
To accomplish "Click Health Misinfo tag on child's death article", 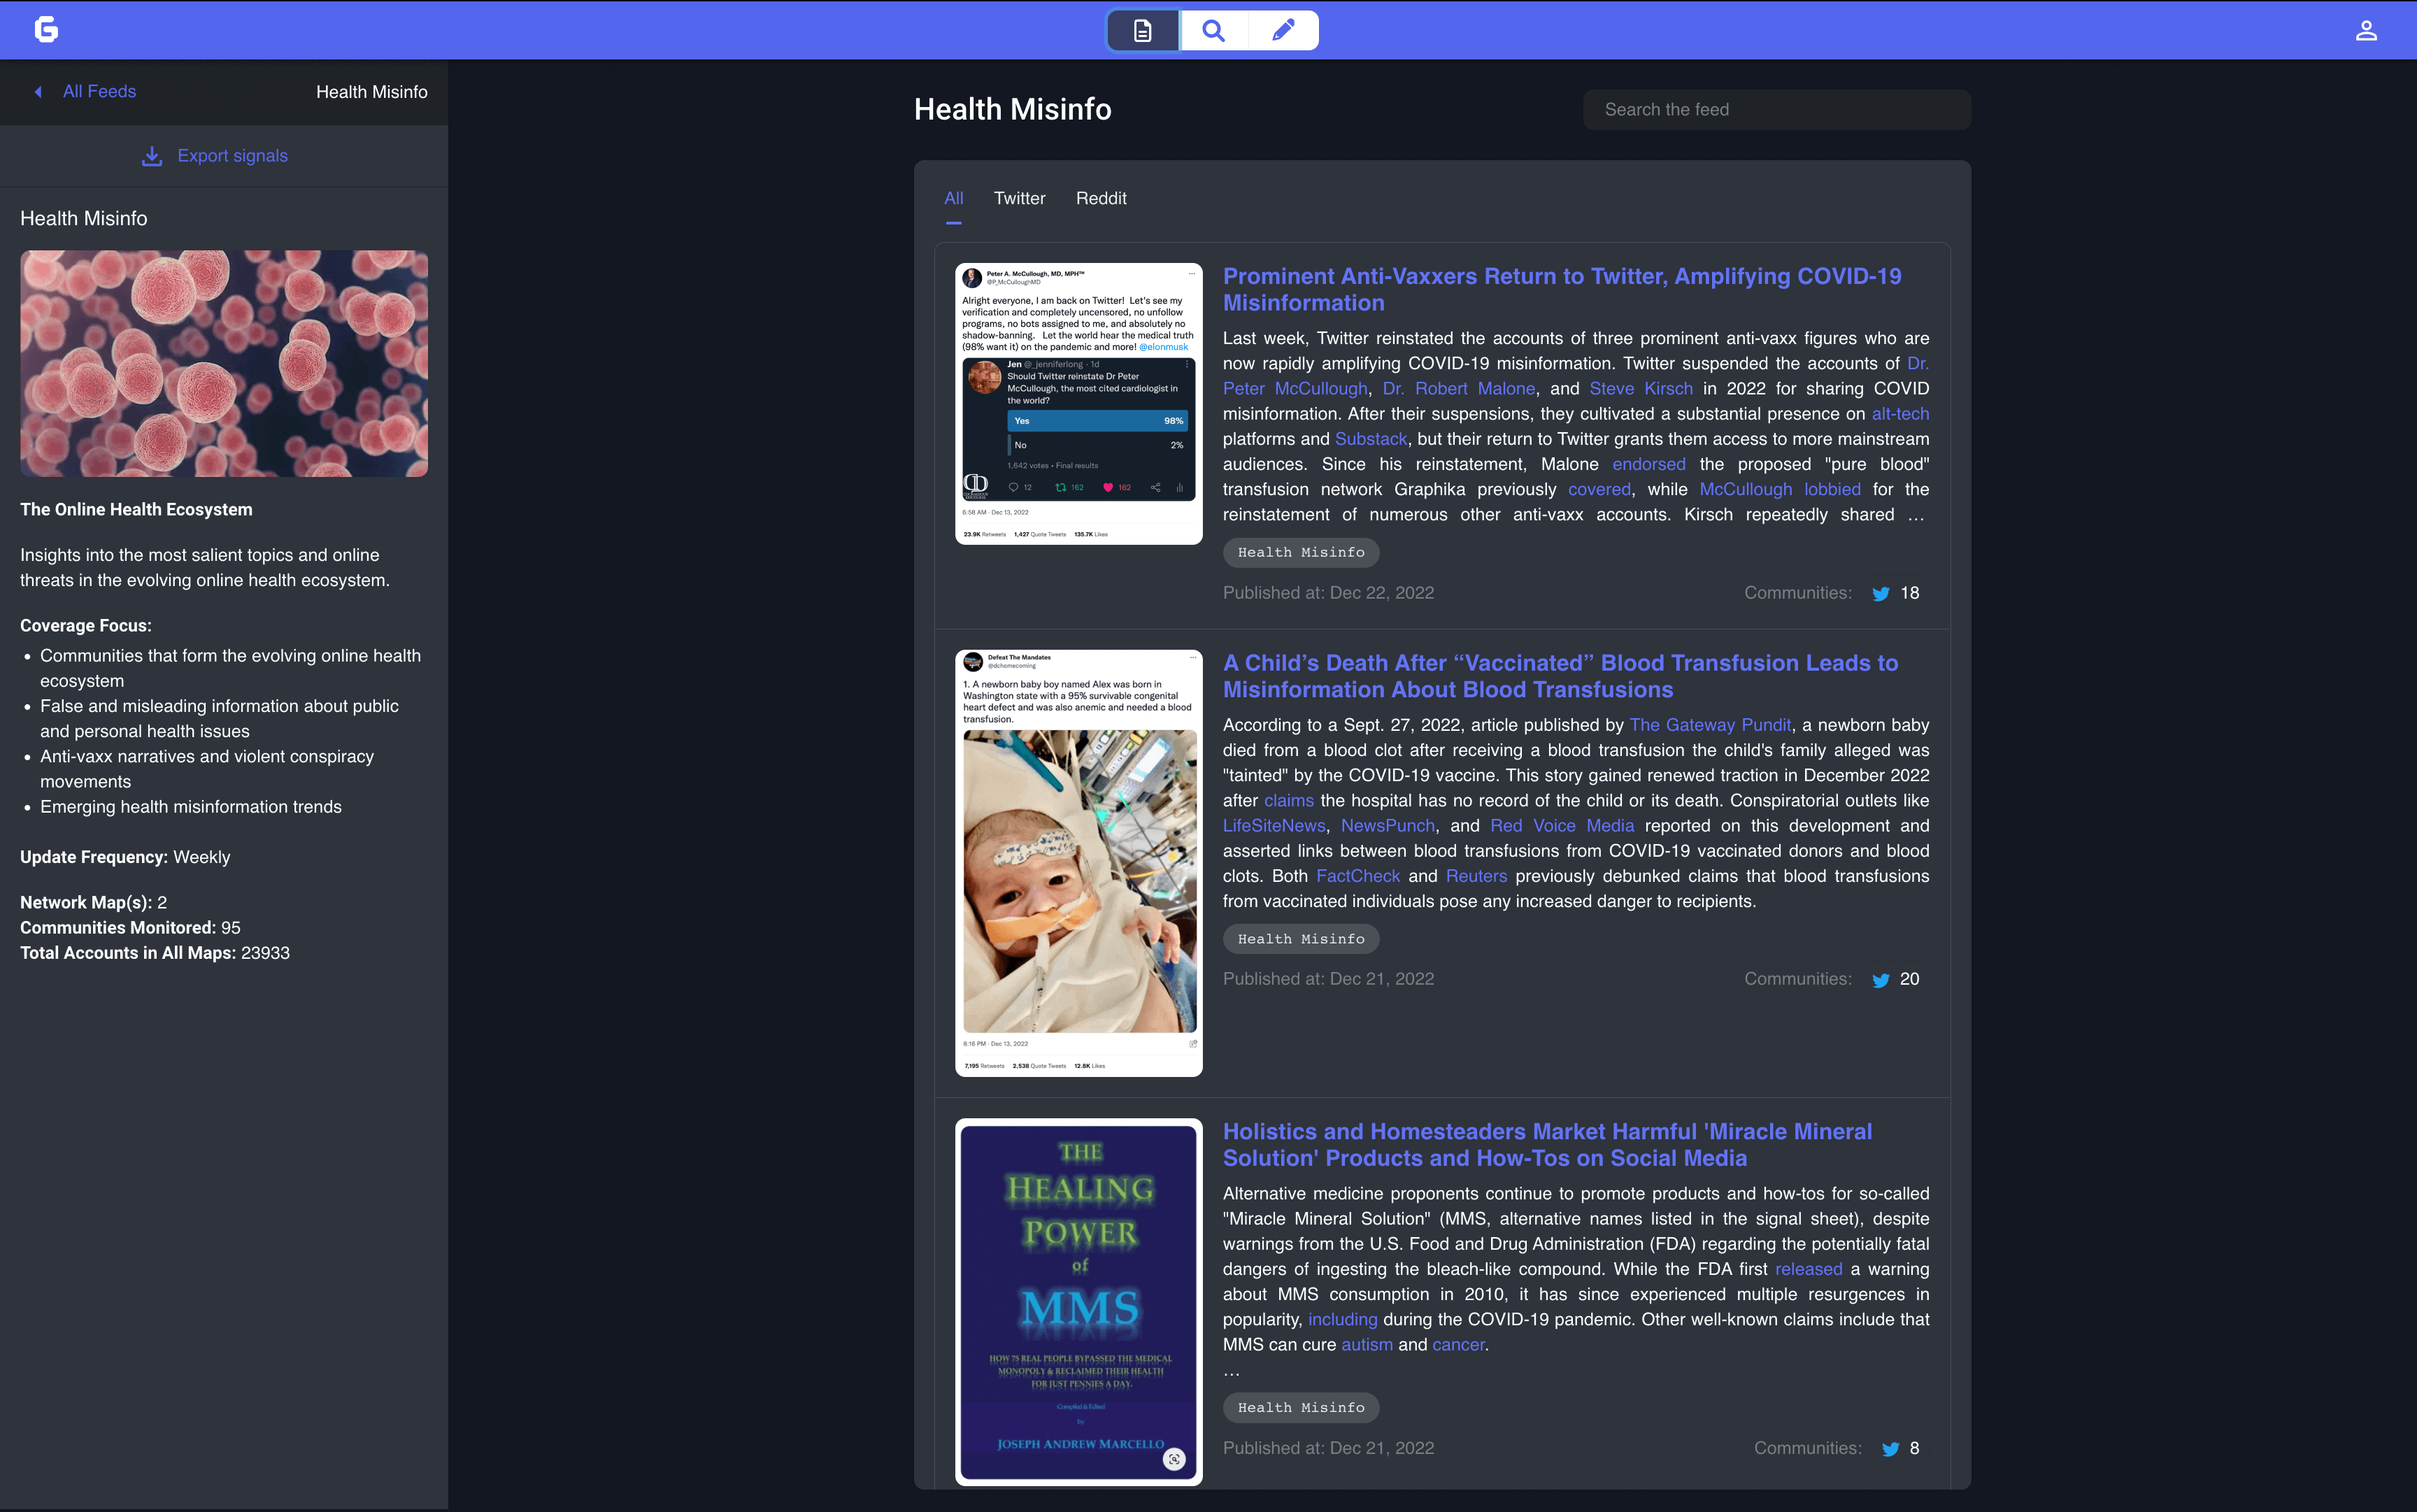I will coord(1300,939).
